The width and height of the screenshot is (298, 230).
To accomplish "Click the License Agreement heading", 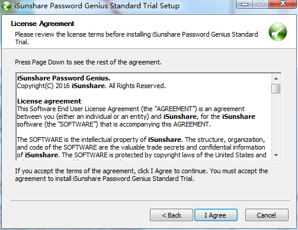I will click(x=43, y=24).
